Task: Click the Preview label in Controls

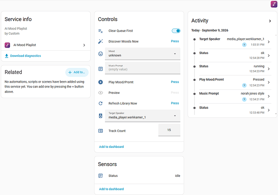Action: coord(114,93)
